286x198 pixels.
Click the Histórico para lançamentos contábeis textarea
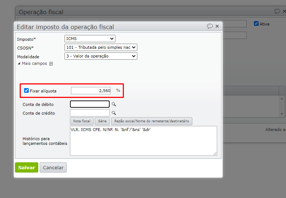click(x=144, y=141)
